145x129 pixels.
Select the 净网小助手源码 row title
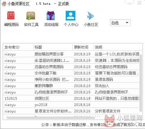pos(52,80)
